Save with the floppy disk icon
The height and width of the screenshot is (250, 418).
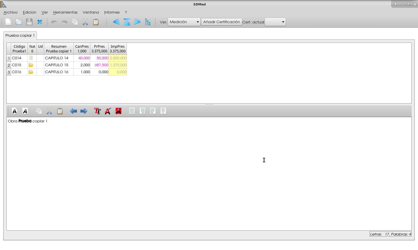coord(29,22)
